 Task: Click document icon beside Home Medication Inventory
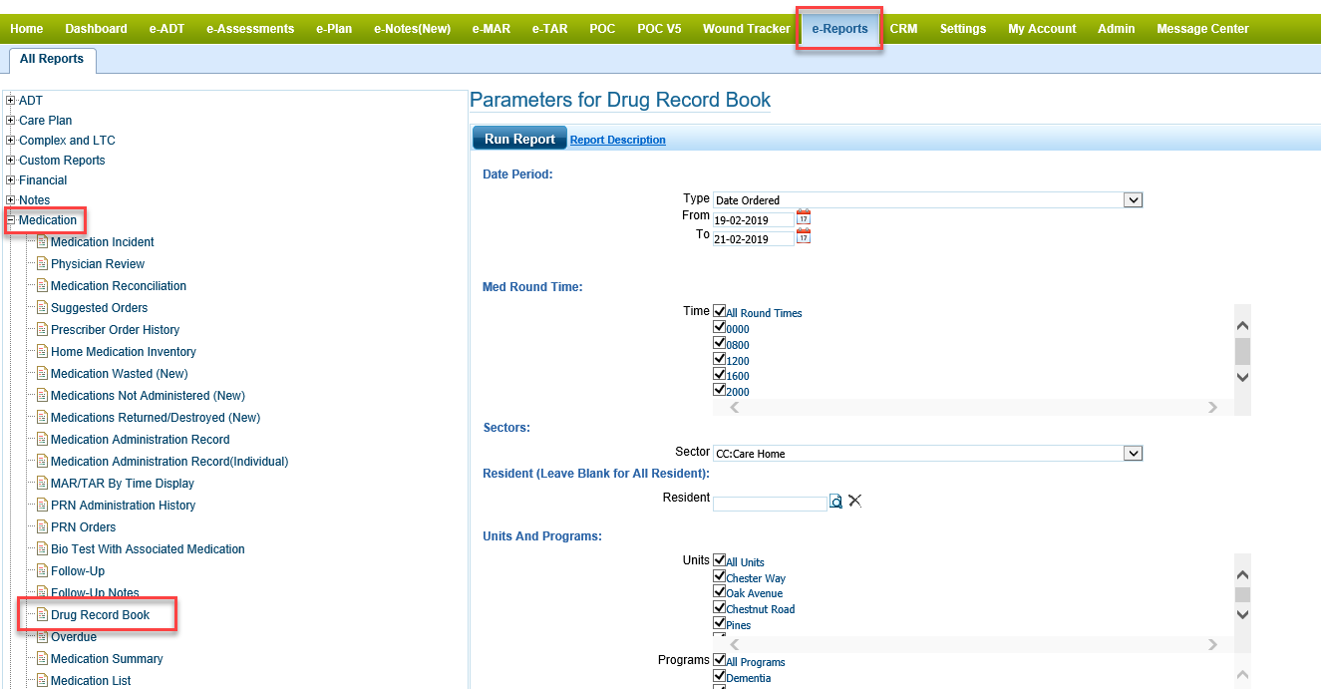pyautogui.click(x=42, y=351)
